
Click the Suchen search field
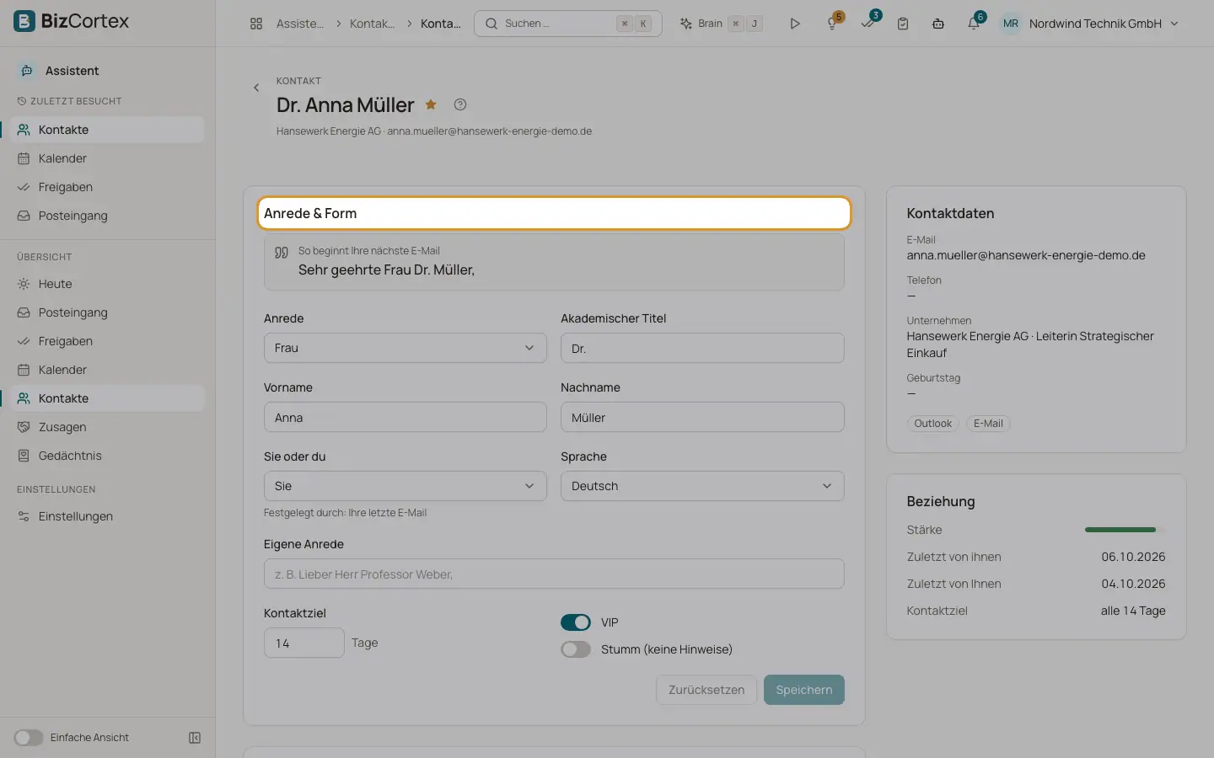[568, 24]
